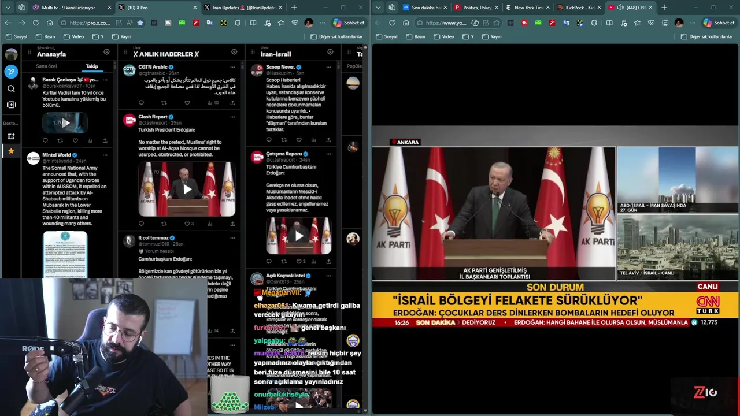This screenshot has height=416, width=740.
Task: Open extensions menu in right browser toolbar
Action: click(594, 23)
